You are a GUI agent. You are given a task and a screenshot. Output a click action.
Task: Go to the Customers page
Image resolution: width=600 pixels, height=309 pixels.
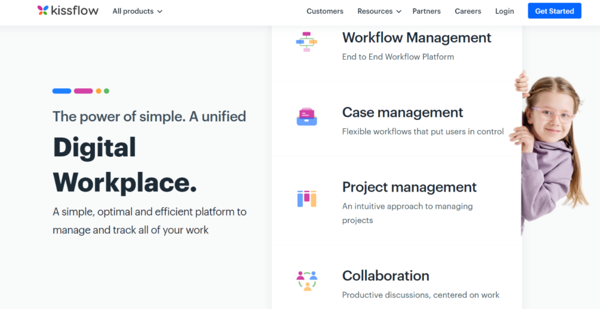(325, 12)
